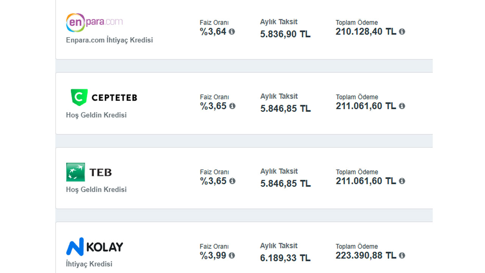Image resolution: width=485 pixels, height=273 pixels.
Task: Open info icon beside N Kolay %3,99 rate
Action: coord(232,255)
